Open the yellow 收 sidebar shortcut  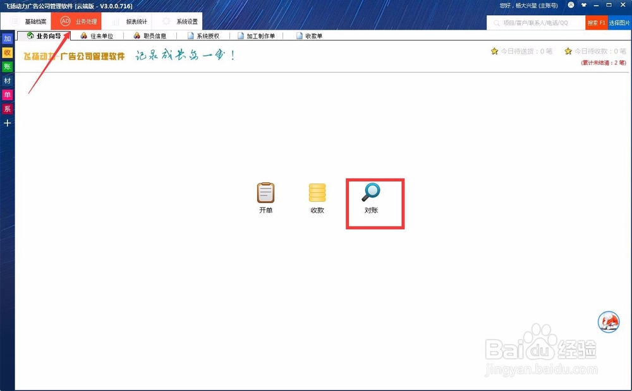7,53
